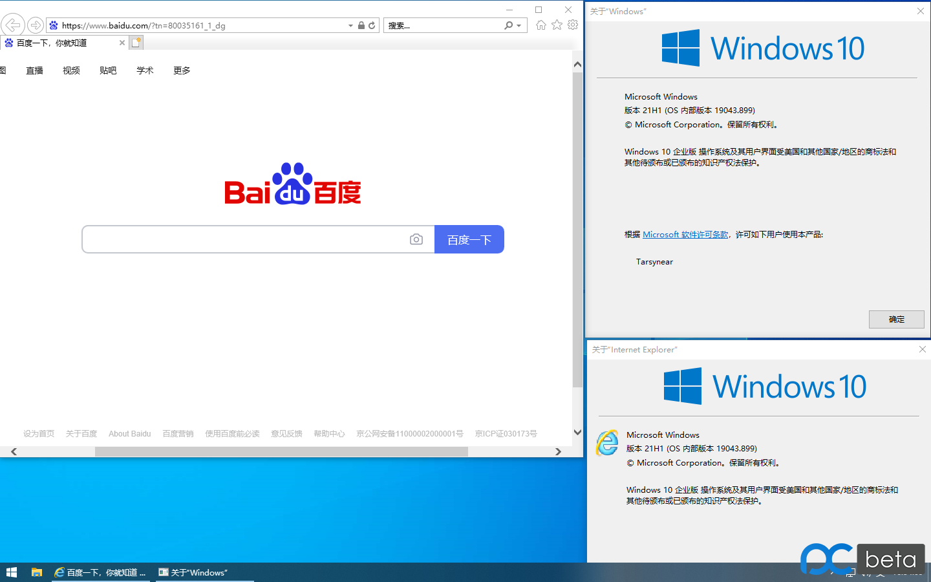Image resolution: width=931 pixels, height=582 pixels.
Task: Open the 直播 navigation link
Action: point(34,70)
